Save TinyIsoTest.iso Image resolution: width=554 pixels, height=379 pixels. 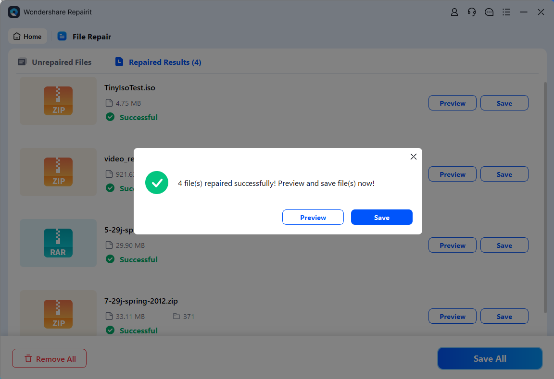(504, 103)
